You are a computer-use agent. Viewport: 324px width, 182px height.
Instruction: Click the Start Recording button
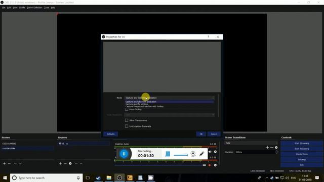[302, 149]
